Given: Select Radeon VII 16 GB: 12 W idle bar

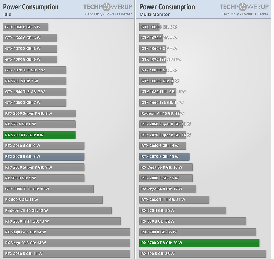Looking at the screenshot, I should click(57, 211).
